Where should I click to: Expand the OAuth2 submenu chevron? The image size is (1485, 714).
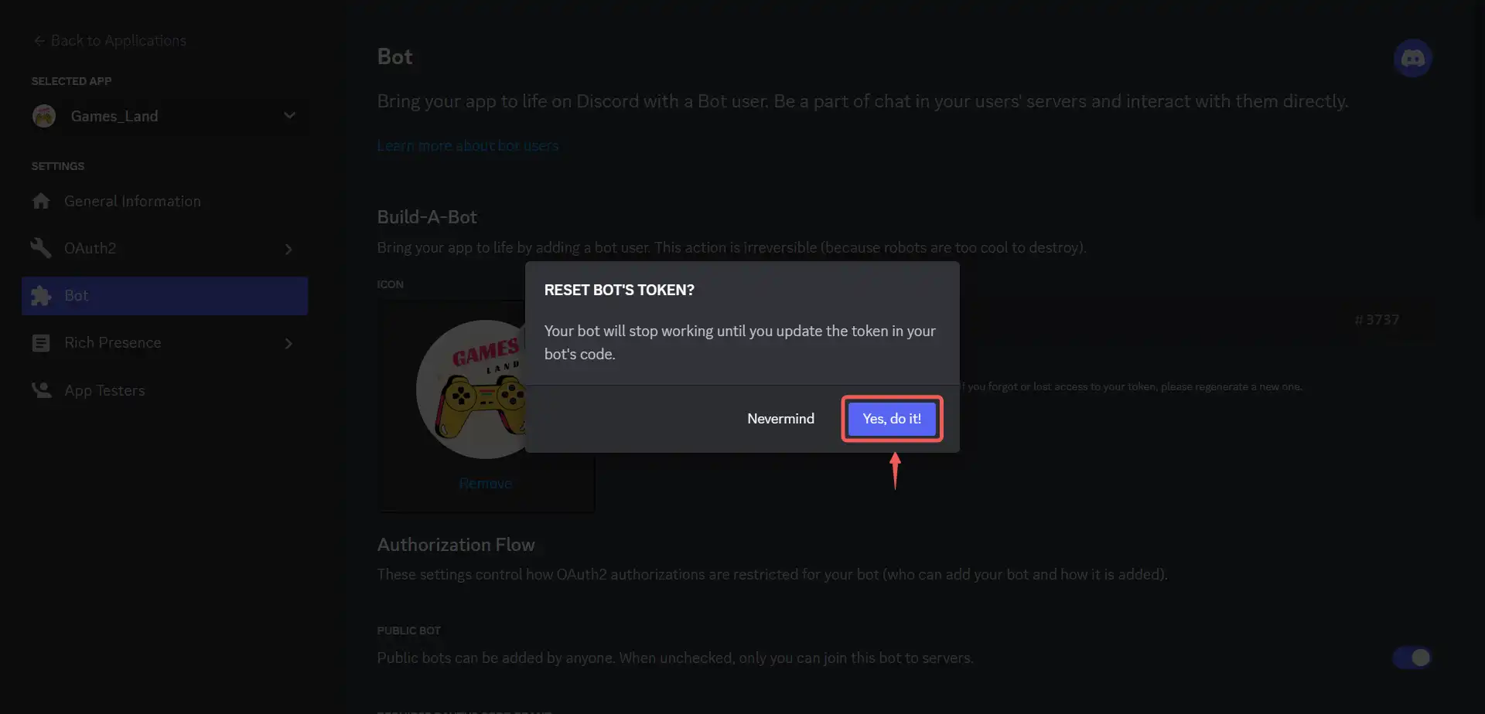click(x=288, y=249)
